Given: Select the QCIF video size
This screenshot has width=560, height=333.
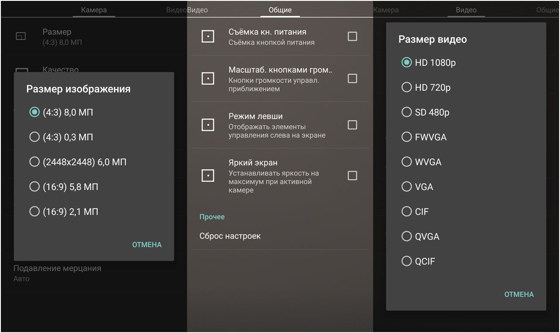Looking at the screenshot, I should point(406,261).
